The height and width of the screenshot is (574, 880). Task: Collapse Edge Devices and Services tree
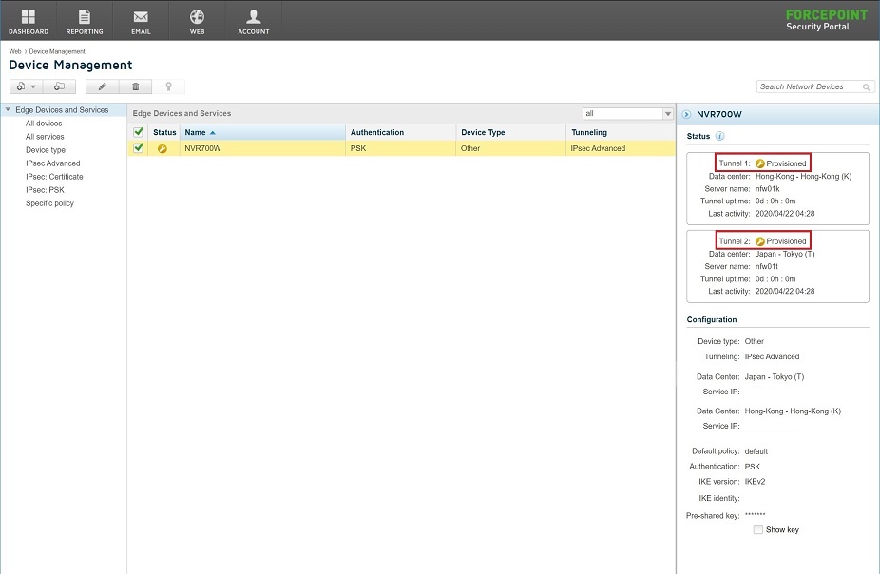[x=8, y=110]
